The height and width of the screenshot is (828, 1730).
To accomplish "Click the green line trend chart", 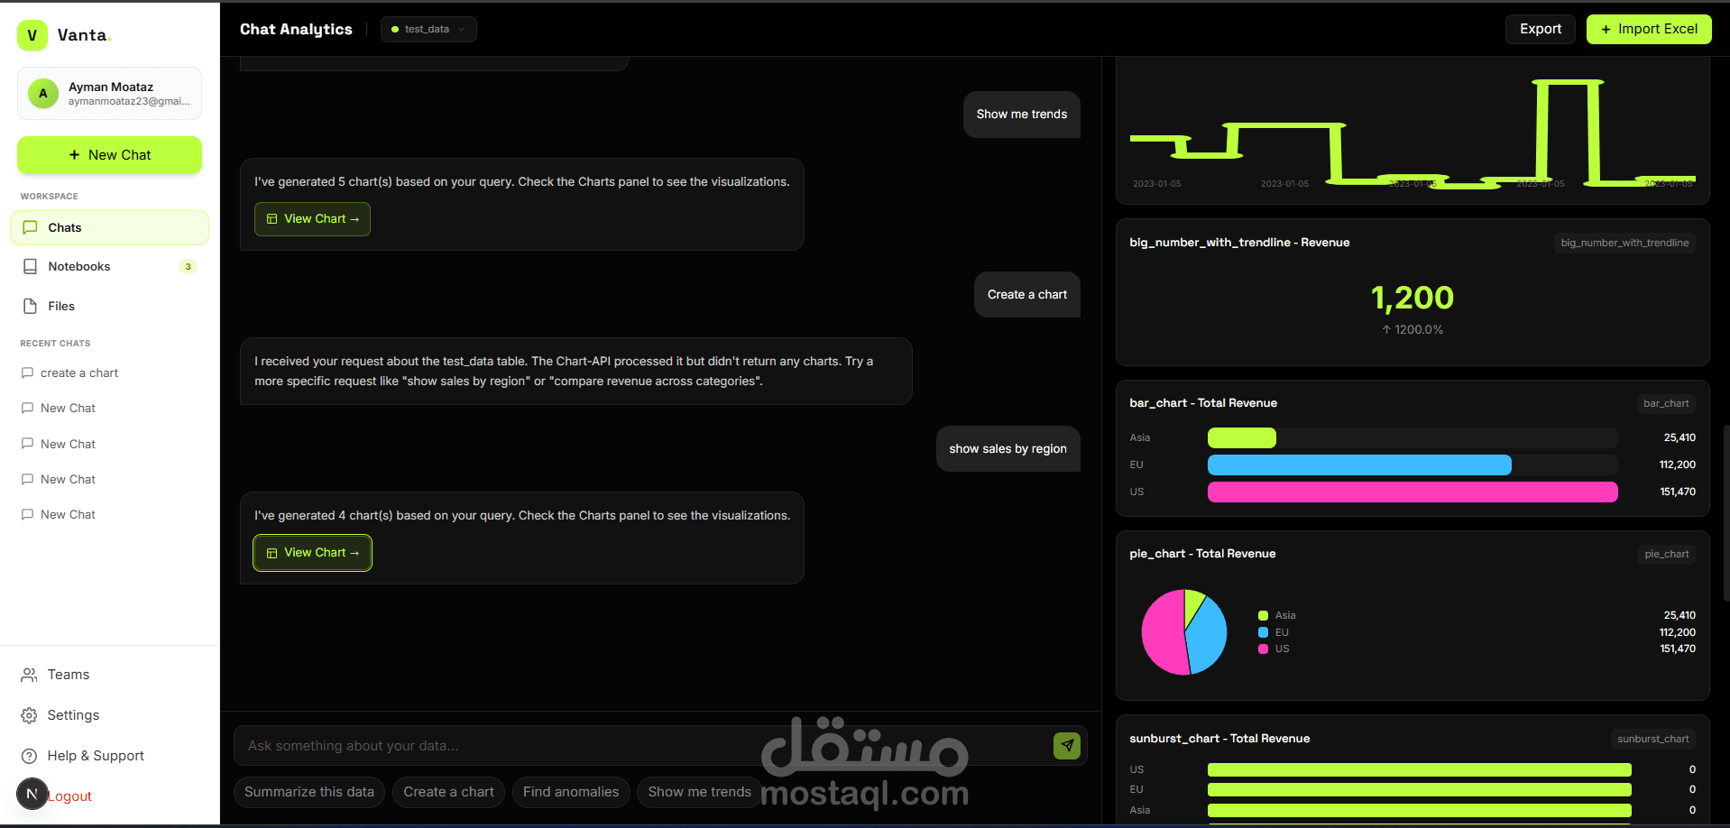I will [x=1413, y=133].
